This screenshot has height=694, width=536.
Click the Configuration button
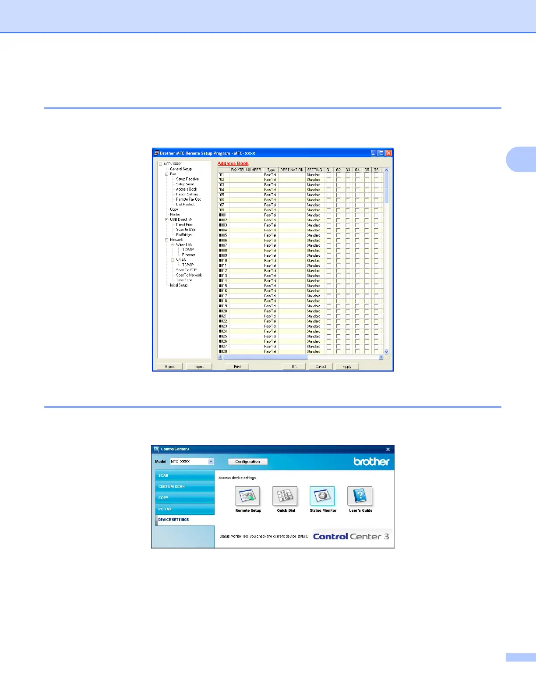coord(248,461)
